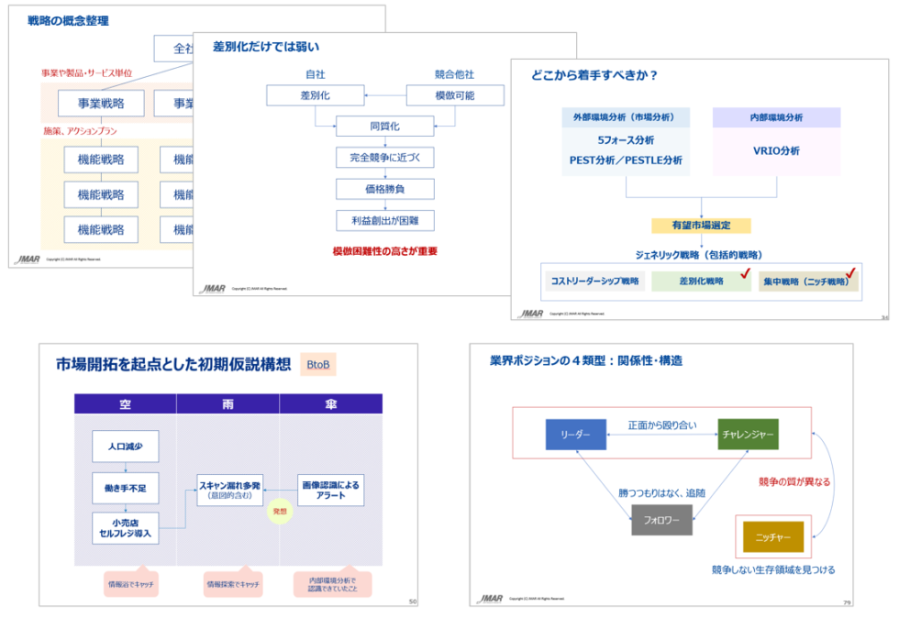This screenshot has height=618, width=899.
Task: Click the JMAR logo on the 差別化だけでは弱い slide
Action: click(x=212, y=288)
